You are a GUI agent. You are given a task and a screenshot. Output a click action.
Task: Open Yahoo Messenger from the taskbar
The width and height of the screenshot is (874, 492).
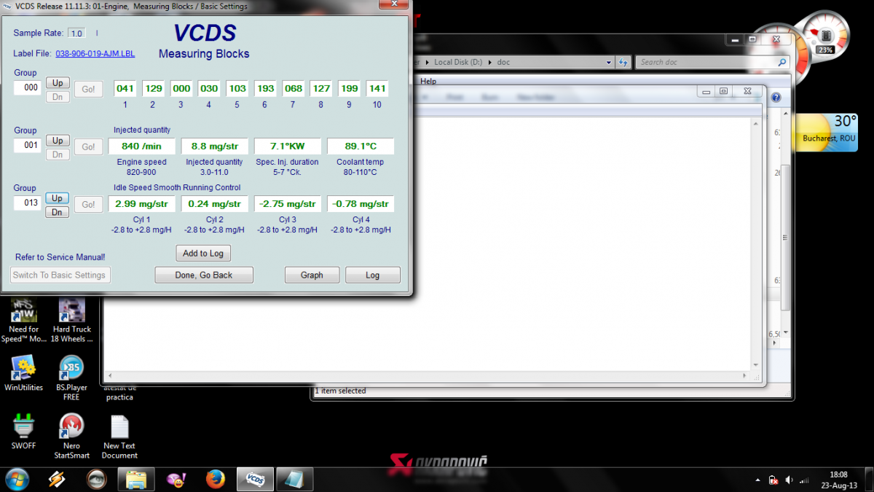176,479
